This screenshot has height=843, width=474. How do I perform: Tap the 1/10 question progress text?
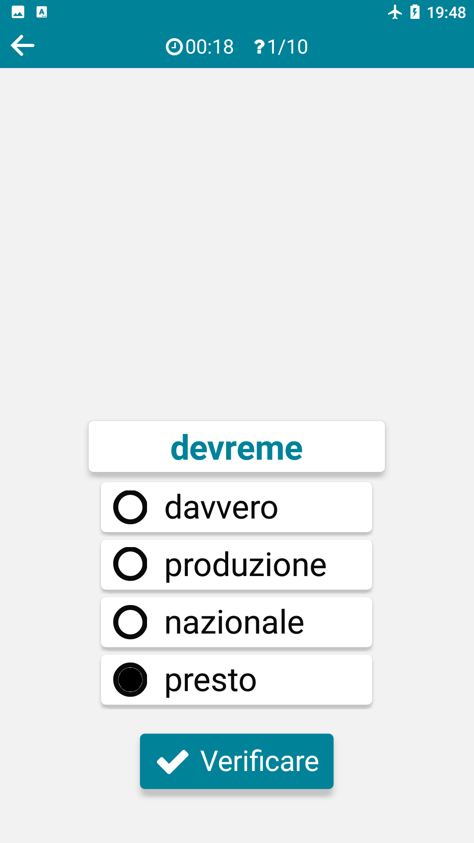287,47
